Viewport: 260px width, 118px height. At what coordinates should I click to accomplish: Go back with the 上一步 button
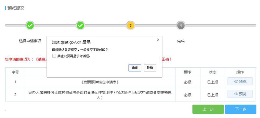[208, 109]
